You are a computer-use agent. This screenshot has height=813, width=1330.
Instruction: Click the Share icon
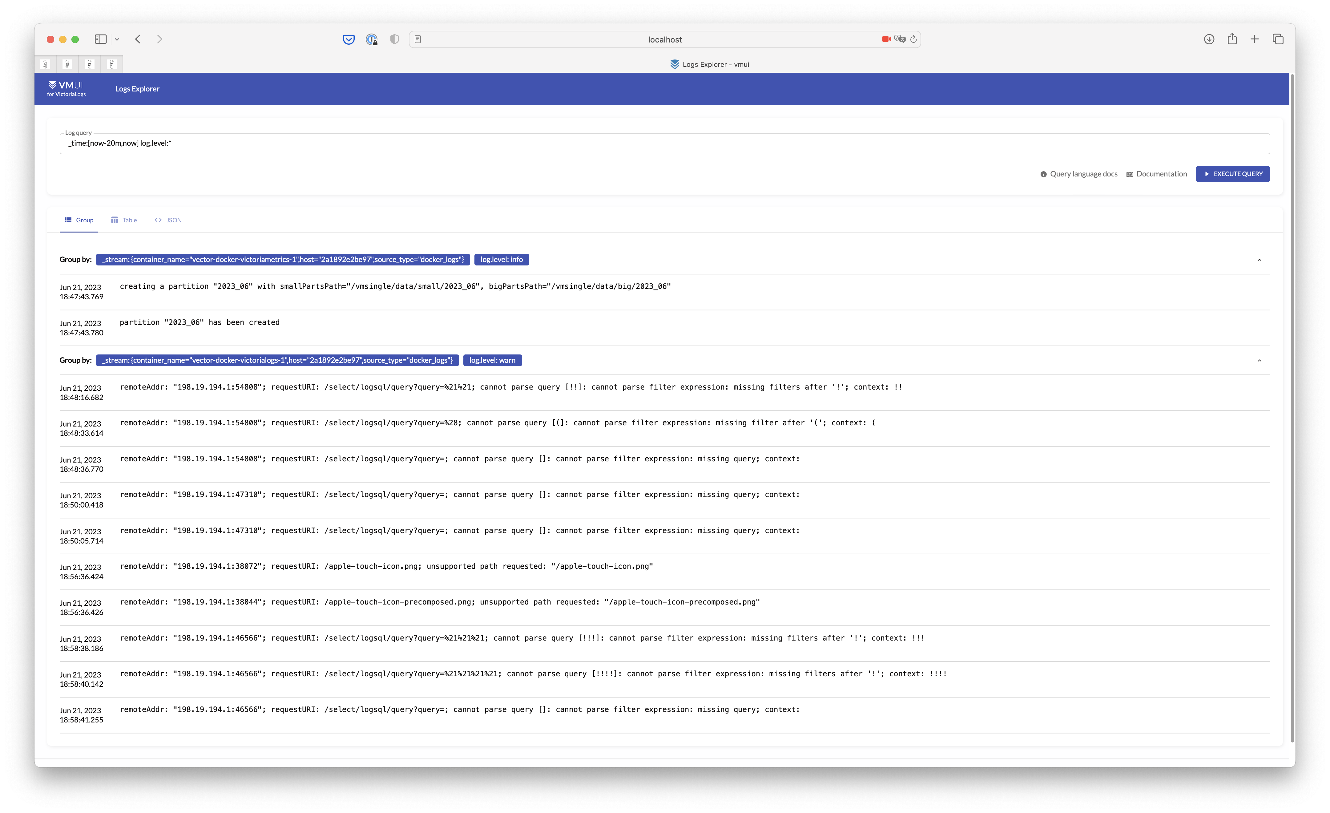coord(1232,39)
